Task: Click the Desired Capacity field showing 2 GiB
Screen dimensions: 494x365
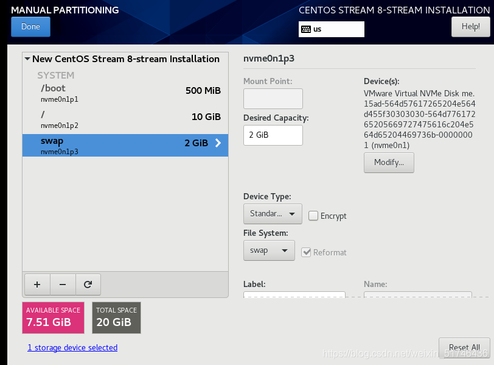Action: coord(273,135)
